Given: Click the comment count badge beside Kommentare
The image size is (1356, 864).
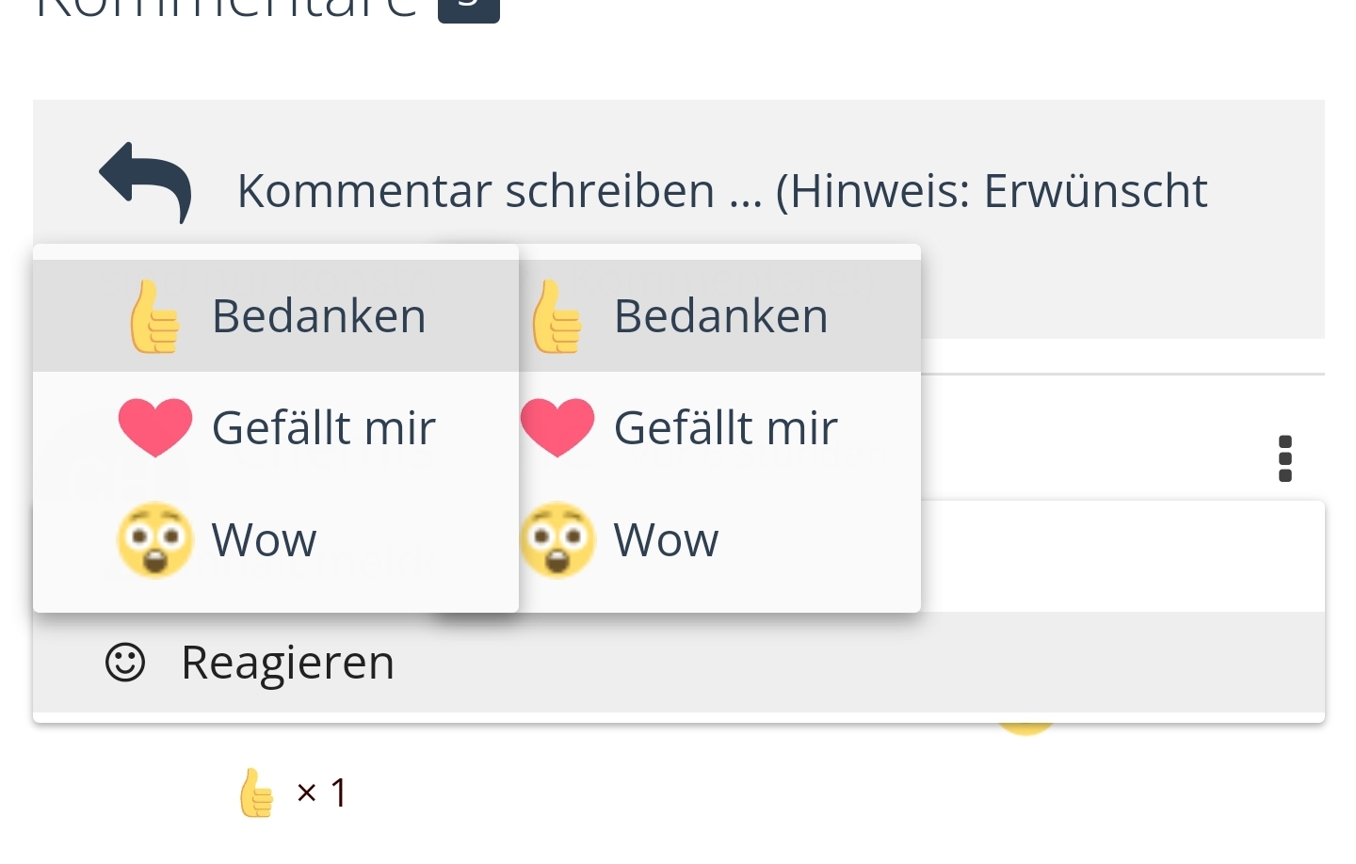Looking at the screenshot, I should pos(469,8).
